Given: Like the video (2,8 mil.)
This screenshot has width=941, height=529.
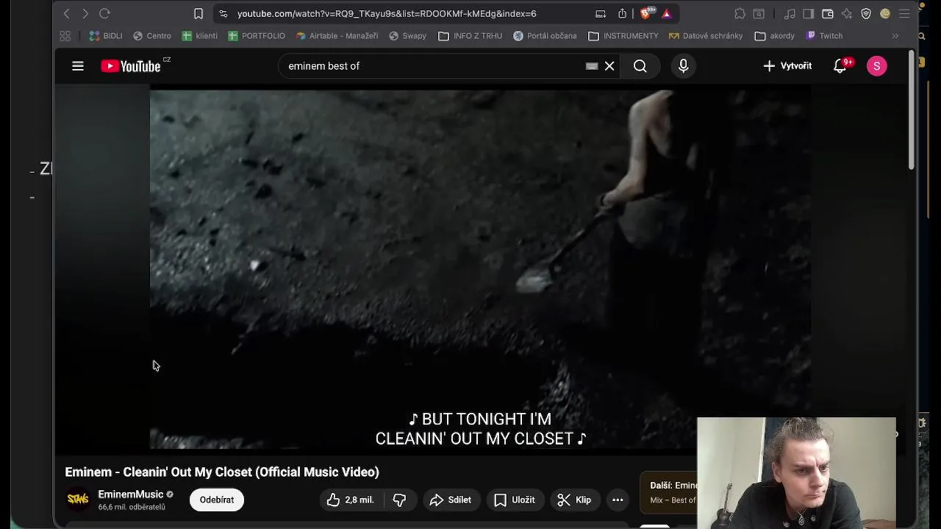Looking at the screenshot, I should click(351, 500).
